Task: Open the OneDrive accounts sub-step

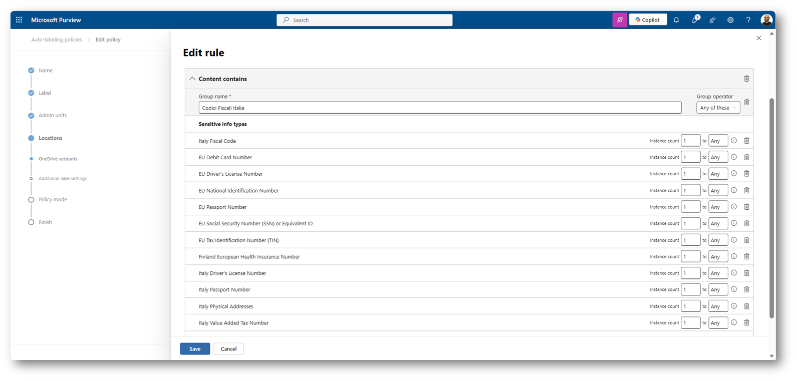Action: click(x=58, y=159)
